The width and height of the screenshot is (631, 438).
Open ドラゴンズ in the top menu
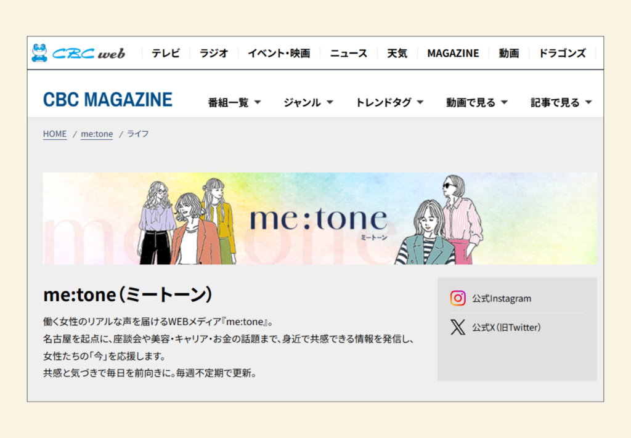(x=562, y=53)
